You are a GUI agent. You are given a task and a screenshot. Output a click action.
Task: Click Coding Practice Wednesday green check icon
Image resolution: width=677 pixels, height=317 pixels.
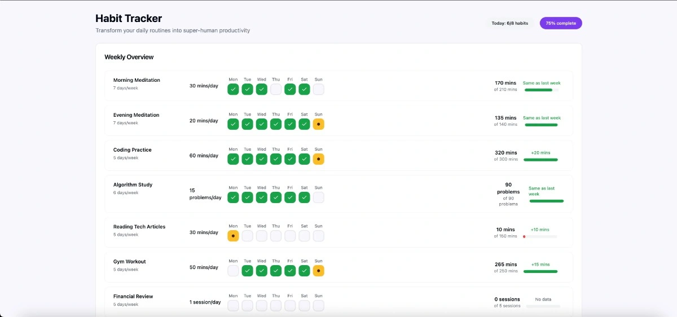[262, 159]
